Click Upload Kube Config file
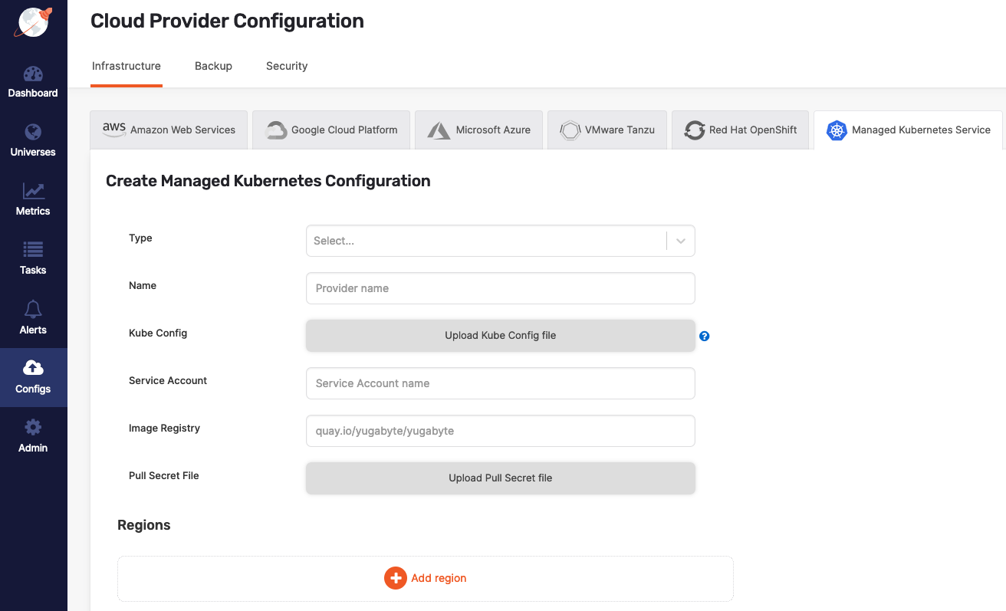This screenshot has width=1006, height=611. (x=500, y=336)
